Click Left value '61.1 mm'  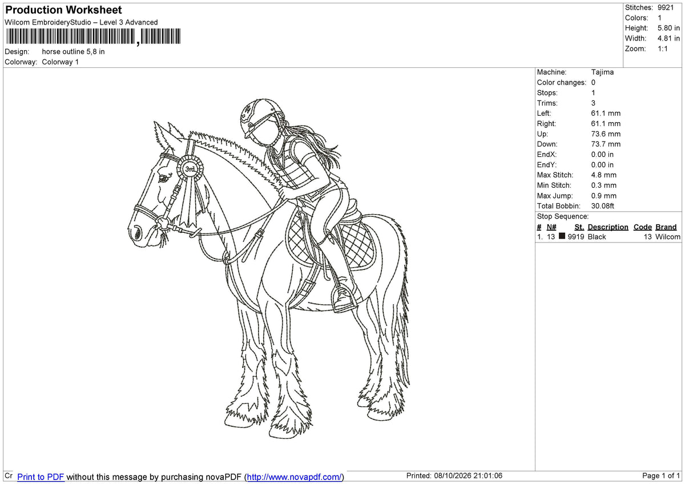click(x=606, y=113)
